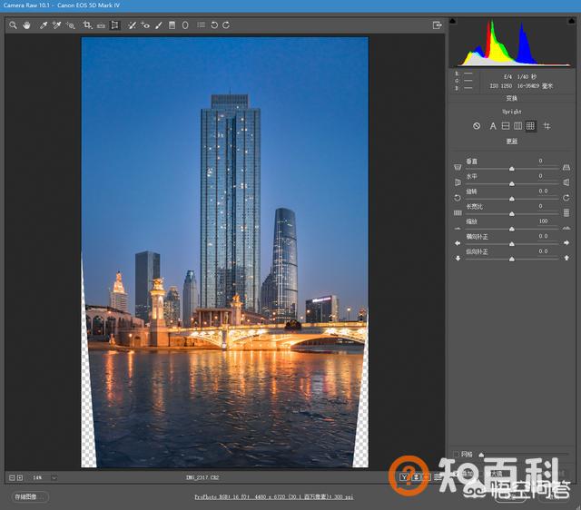Click file name IMG_2317.CR2
Screen dimensions: 581x510
(x=202, y=477)
